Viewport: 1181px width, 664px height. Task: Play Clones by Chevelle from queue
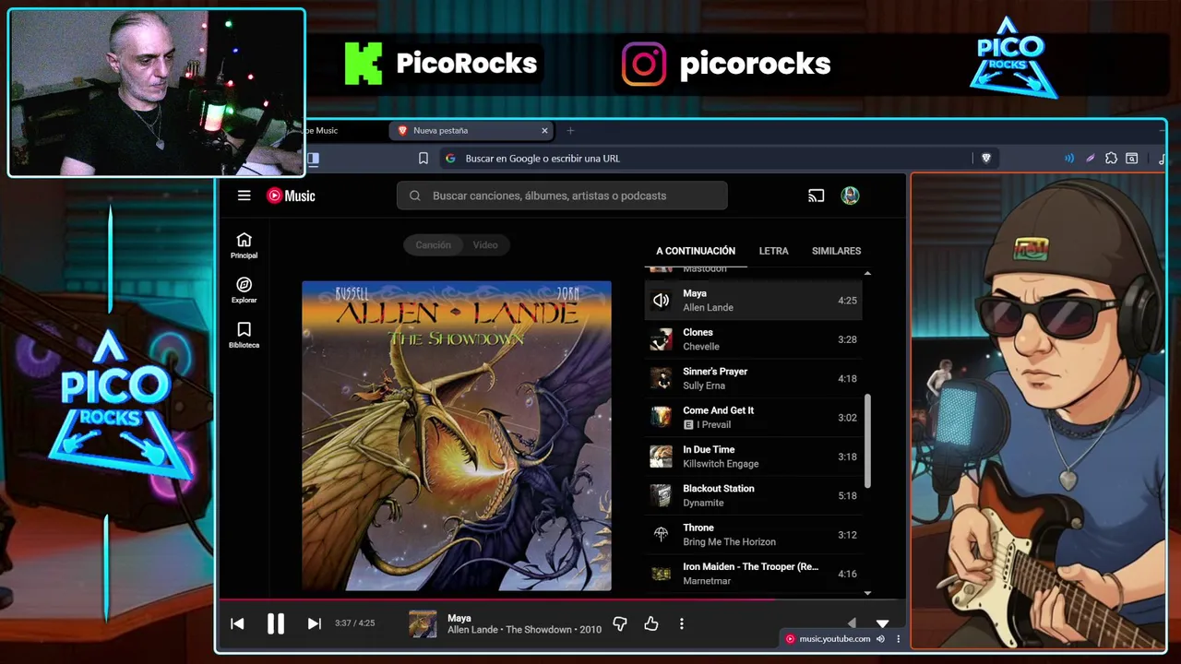[753, 339]
